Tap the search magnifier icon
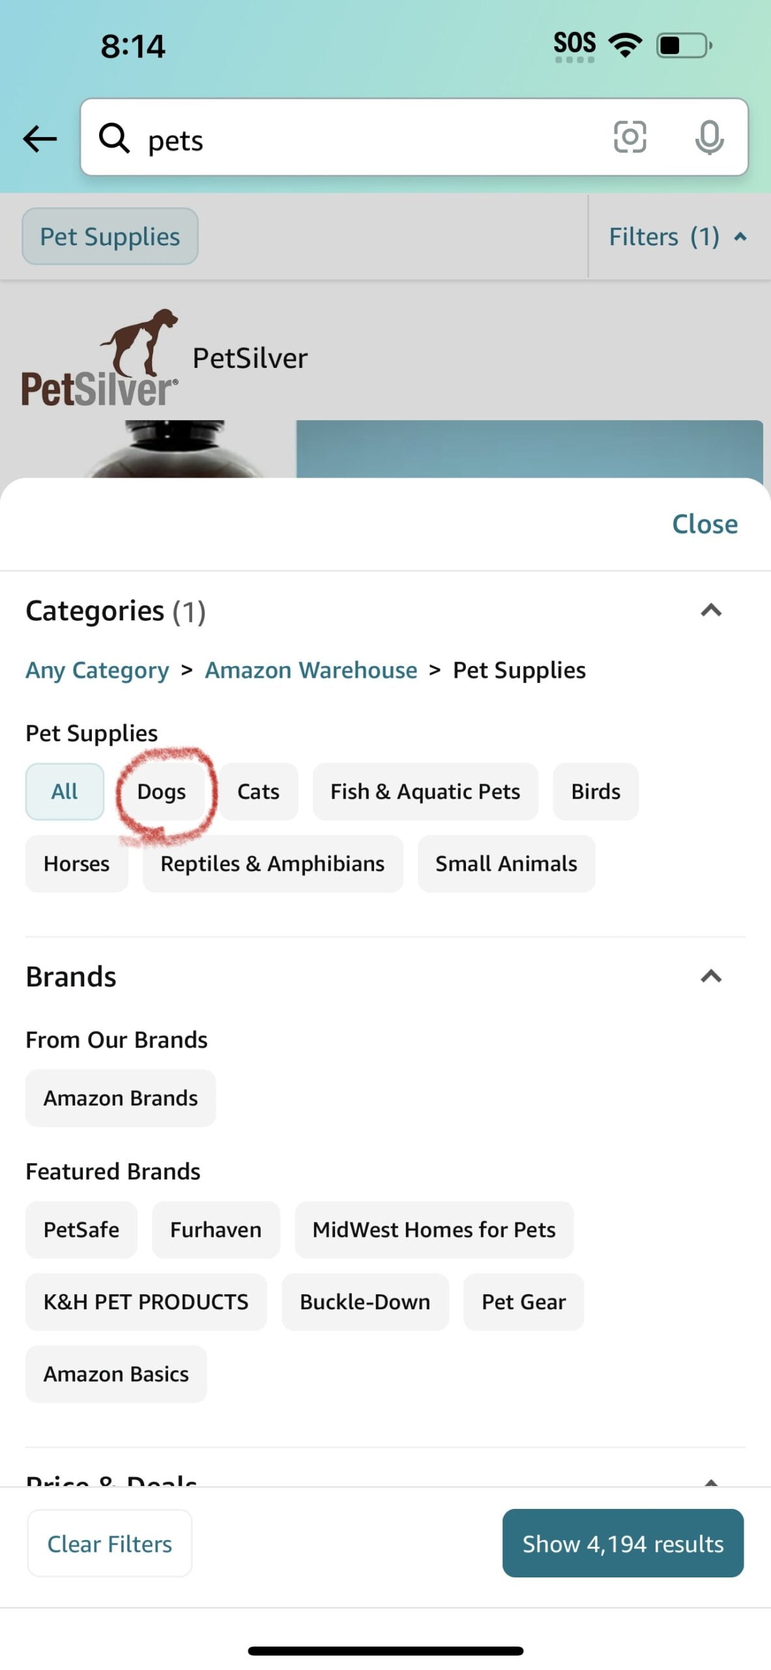771x1670 pixels. (114, 138)
